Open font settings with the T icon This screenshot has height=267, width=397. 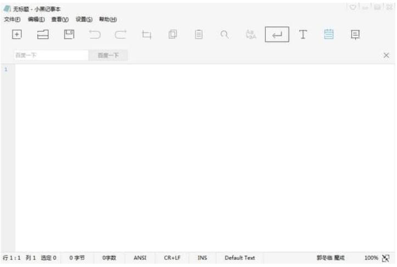[303, 35]
